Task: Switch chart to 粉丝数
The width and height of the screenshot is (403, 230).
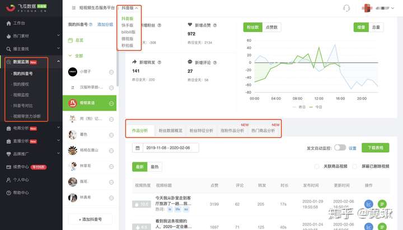Action: pos(252,27)
